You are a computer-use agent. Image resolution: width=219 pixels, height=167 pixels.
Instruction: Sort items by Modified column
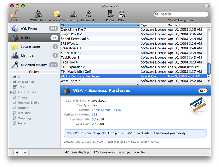click(186, 25)
